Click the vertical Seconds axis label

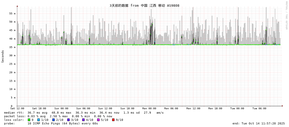3,56
